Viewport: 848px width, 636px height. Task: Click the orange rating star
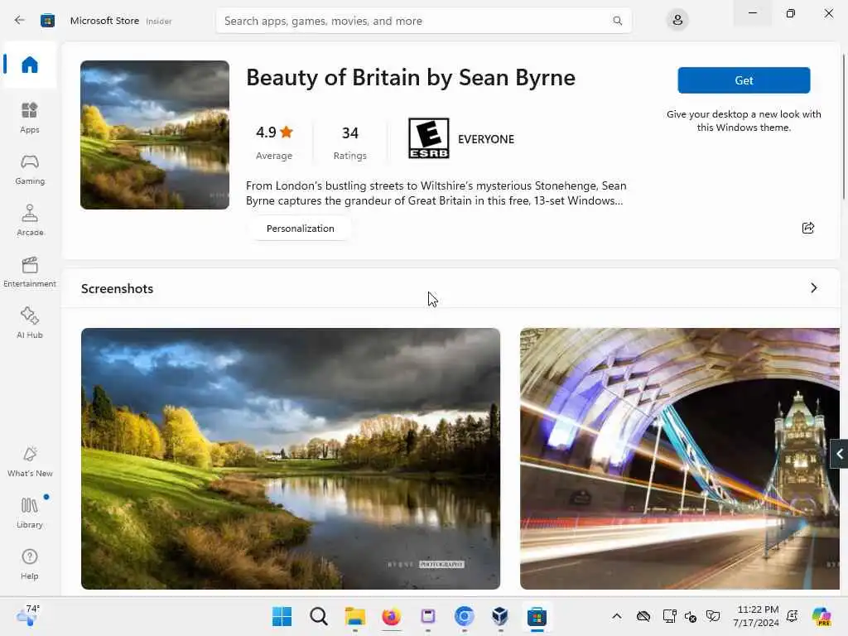287,132
